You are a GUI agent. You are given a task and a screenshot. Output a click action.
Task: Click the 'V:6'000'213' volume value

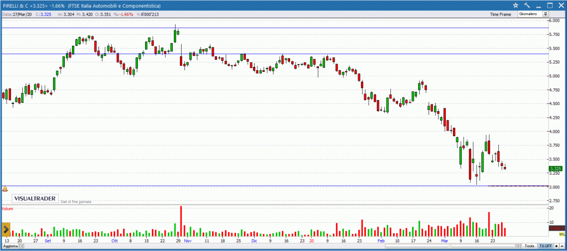tap(147, 14)
